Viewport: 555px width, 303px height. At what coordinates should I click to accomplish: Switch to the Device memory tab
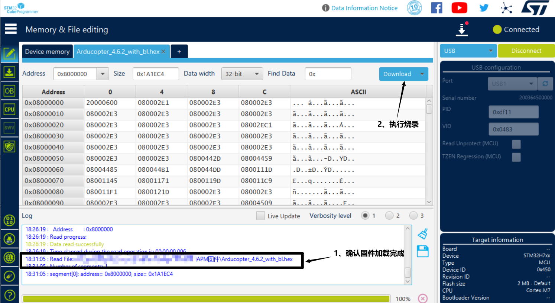[x=47, y=52]
